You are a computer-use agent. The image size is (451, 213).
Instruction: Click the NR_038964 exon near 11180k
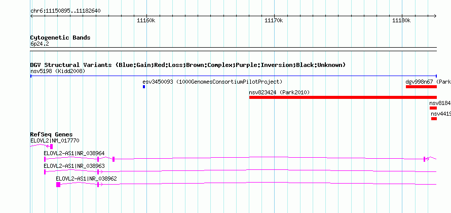pos(424,159)
